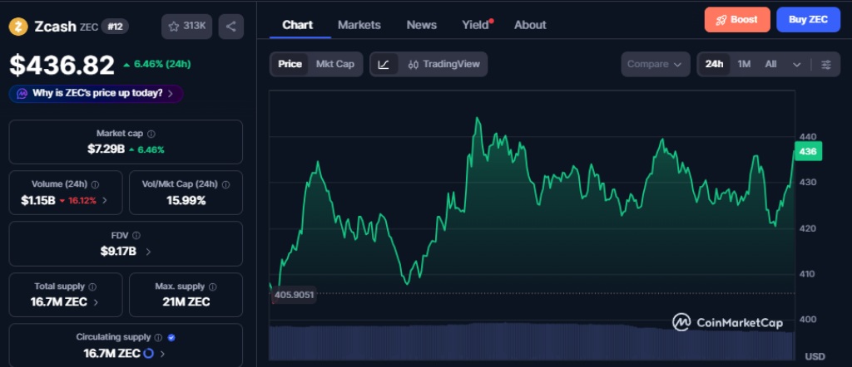Viewport: 852px width, 367px height.
Task: Click info icon beside Vol/Mkt Cap (24h)
Action: tap(226, 184)
